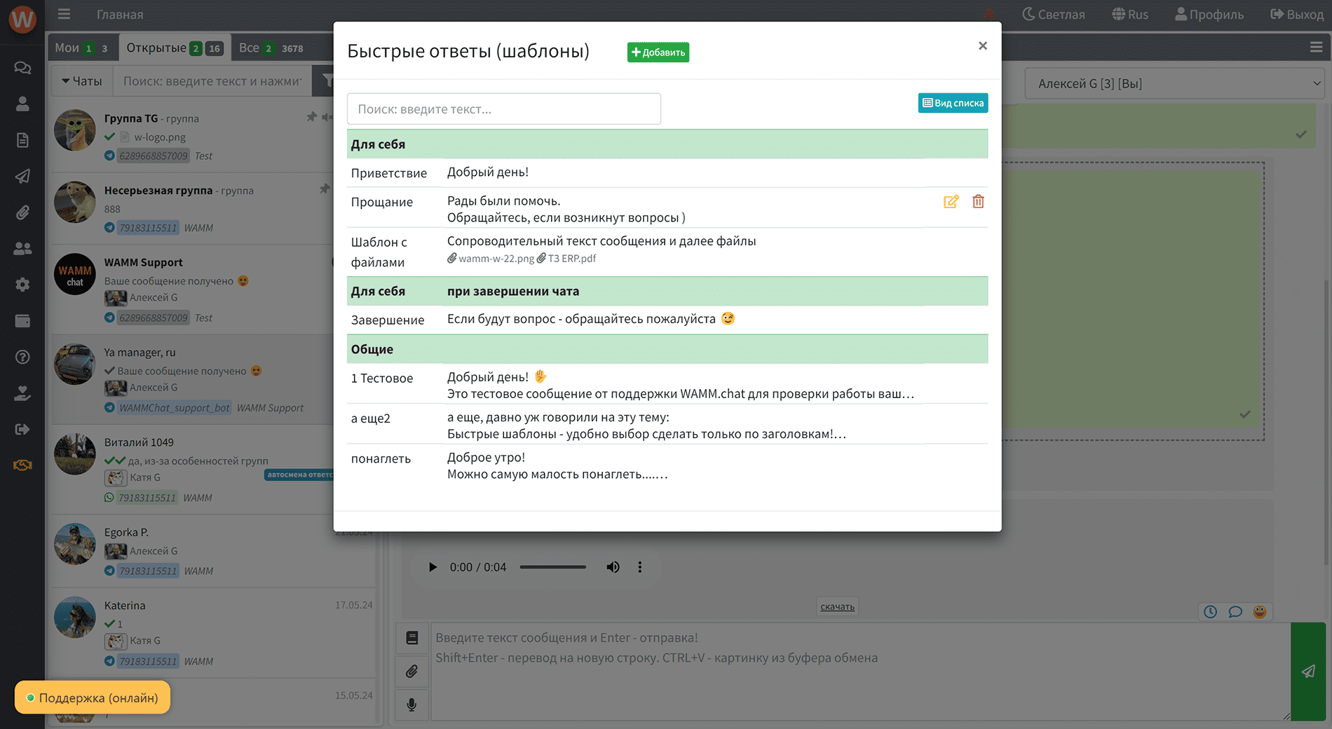Mute the audio player volume
The height and width of the screenshot is (729, 1332).
pyautogui.click(x=613, y=567)
